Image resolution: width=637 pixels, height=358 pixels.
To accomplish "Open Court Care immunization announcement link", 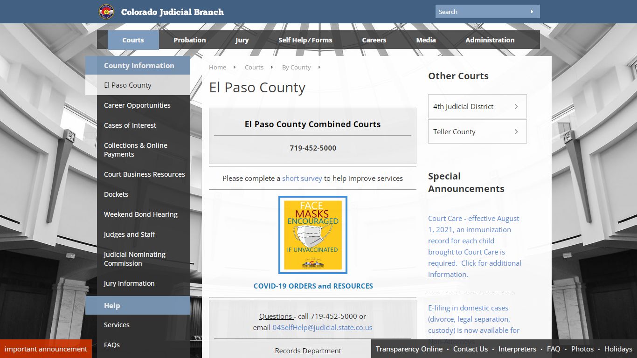I will point(475,246).
